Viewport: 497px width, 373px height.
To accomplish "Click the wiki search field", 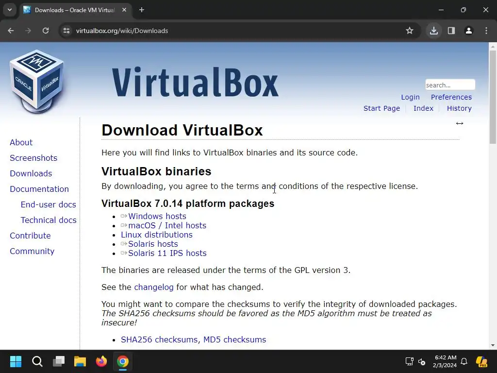I will (450, 85).
